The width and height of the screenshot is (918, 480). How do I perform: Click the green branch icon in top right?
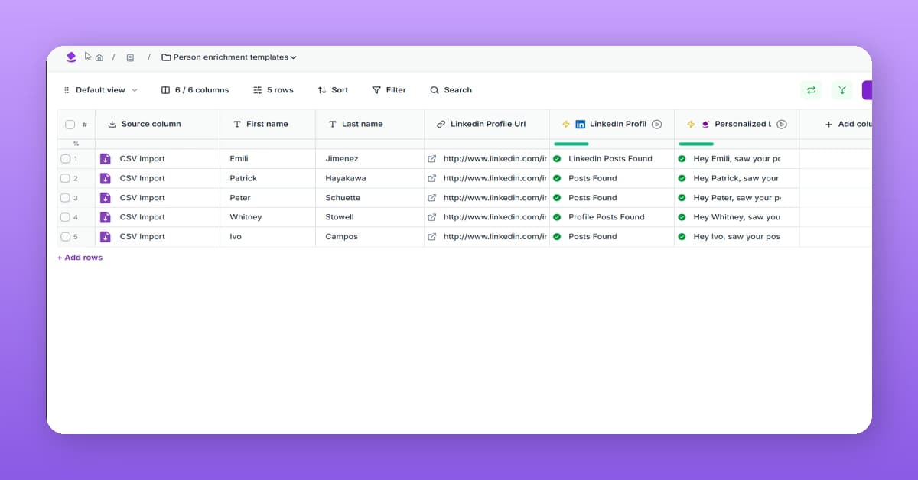click(841, 90)
